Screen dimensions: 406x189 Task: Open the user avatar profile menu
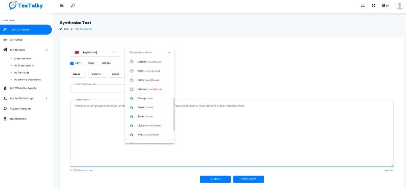click(x=400, y=5)
